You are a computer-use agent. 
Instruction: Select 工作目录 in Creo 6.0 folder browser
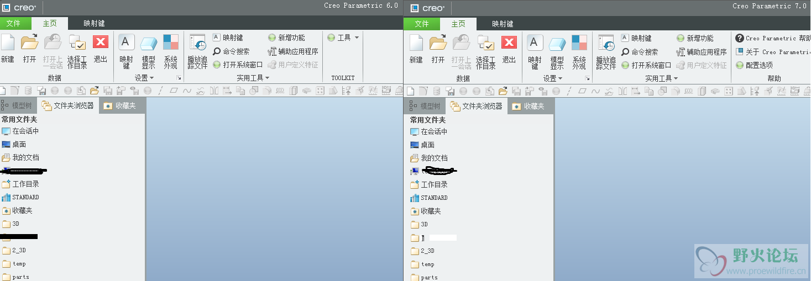20,184
